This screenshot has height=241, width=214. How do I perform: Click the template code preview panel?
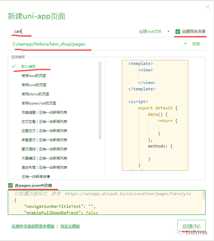tap(155, 115)
